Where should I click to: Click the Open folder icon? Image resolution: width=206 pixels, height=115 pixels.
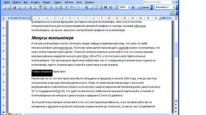(x=10, y=7)
